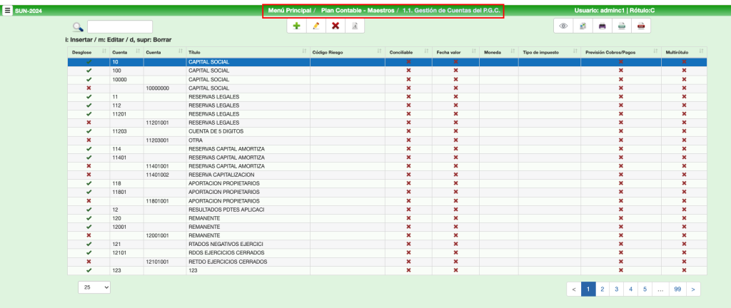Jump to last page 99
Screen dimensions: 731x308
pyautogui.click(x=677, y=289)
